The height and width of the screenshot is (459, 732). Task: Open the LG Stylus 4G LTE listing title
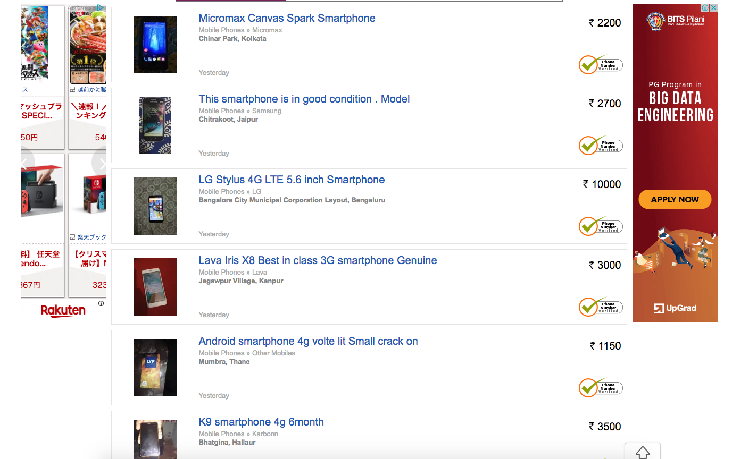pos(292,180)
